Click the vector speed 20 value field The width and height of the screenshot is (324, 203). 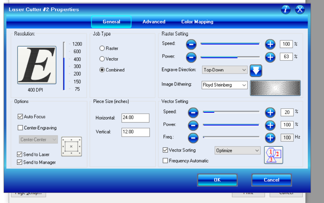(x=287, y=112)
